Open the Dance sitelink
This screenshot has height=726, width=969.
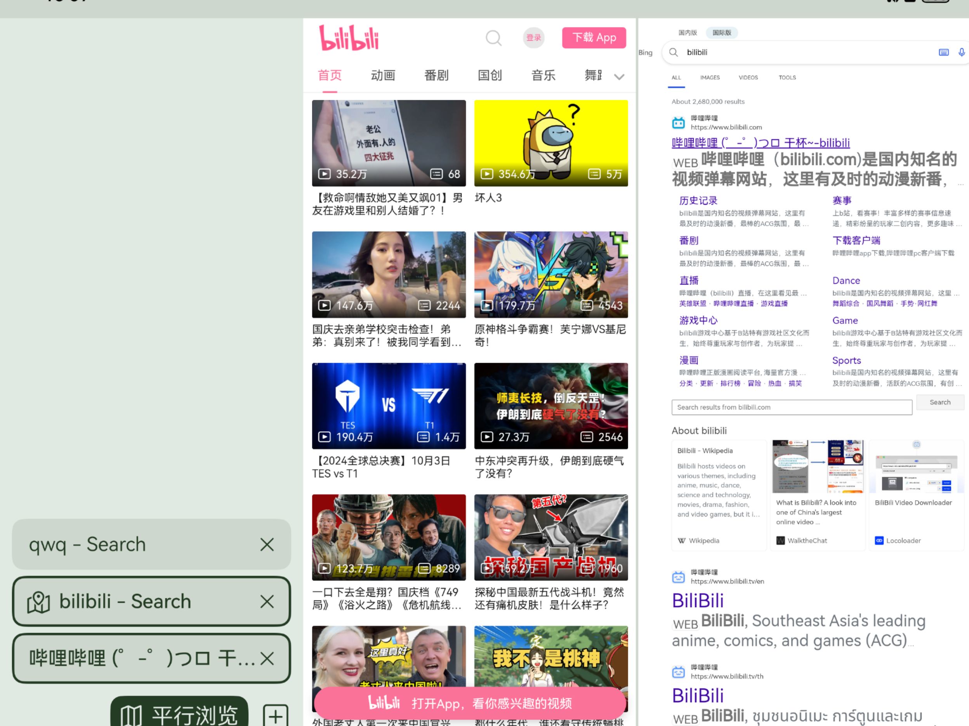coord(846,280)
